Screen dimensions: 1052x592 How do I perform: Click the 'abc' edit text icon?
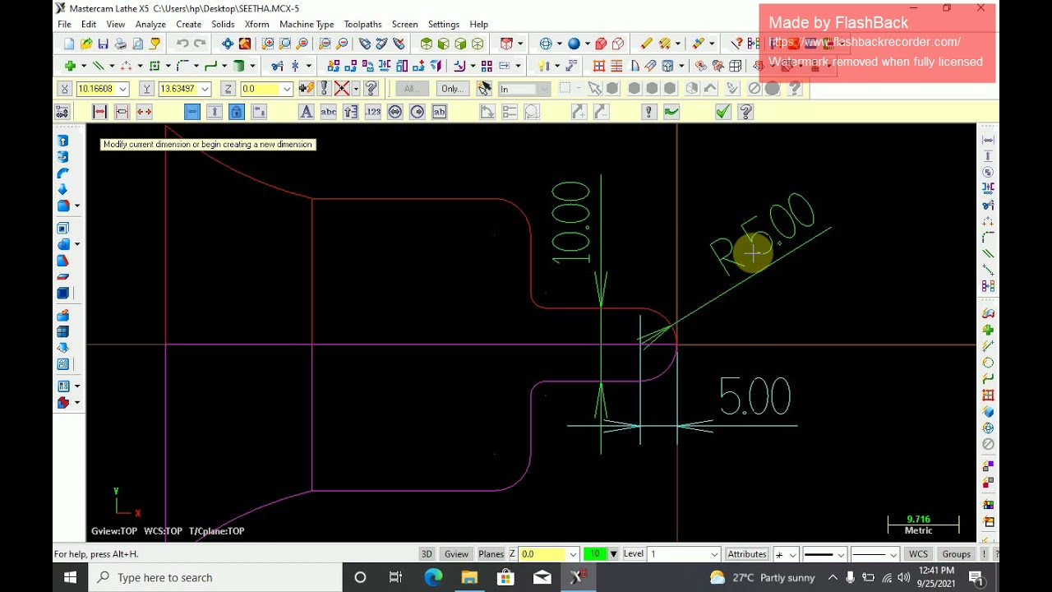pyautogui.click(x=328, y=112)
